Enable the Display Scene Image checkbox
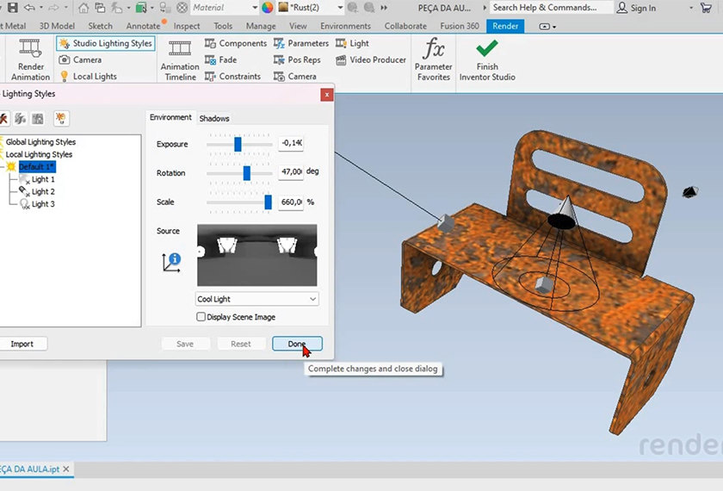This screenshot has height=491, width=723. click(x=201, y=317)
